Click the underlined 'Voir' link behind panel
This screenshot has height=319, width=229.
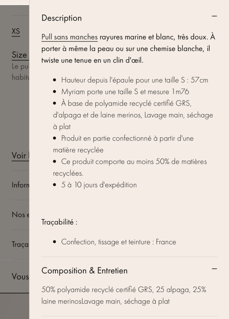coord(19,155)
